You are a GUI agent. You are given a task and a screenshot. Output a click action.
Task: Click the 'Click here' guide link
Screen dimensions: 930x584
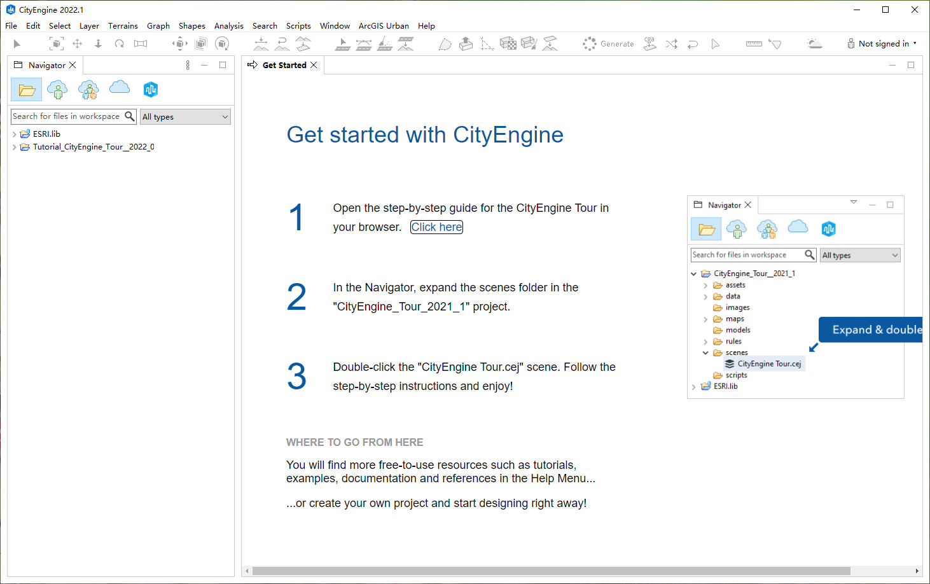436,226
